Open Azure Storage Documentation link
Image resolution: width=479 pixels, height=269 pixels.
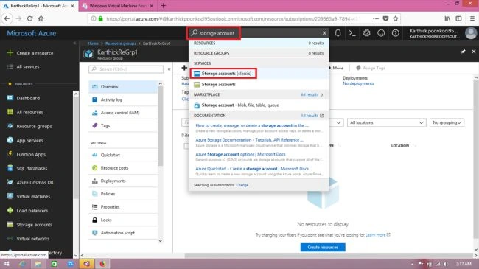(x=249, y=140)
